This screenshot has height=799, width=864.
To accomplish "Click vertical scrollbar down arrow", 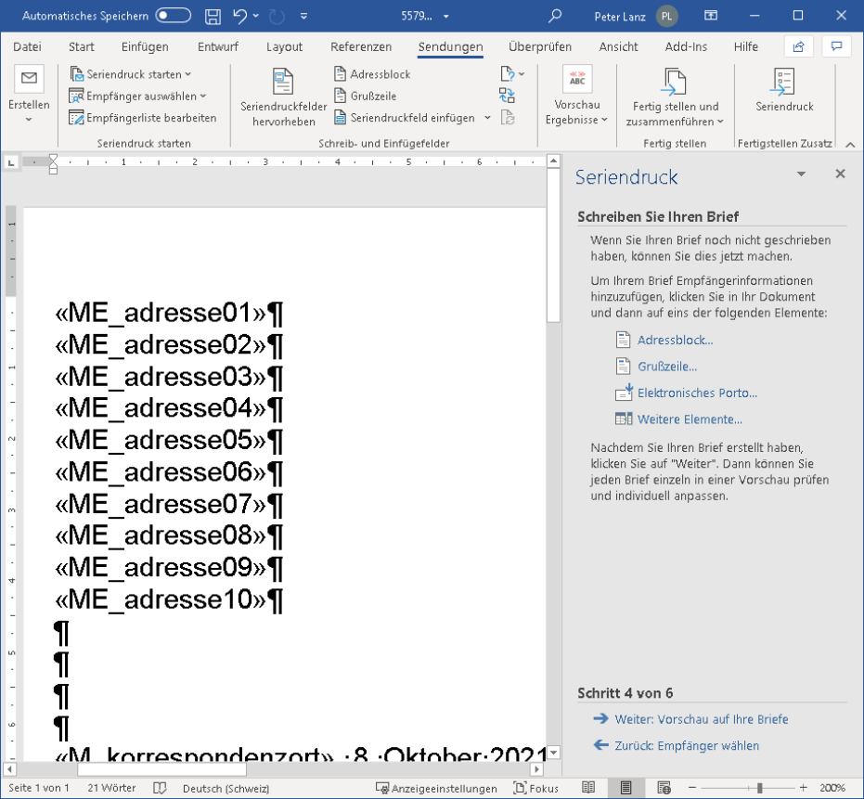I will pos(553,753).
